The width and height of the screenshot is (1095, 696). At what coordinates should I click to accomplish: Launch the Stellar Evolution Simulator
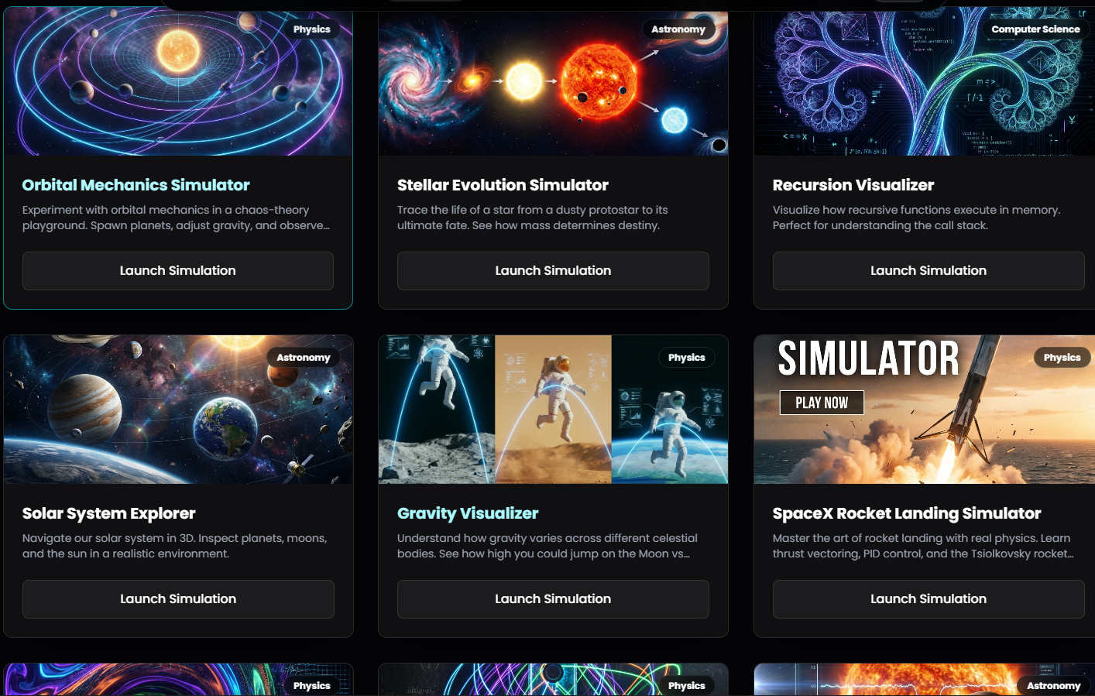point(553,271)
